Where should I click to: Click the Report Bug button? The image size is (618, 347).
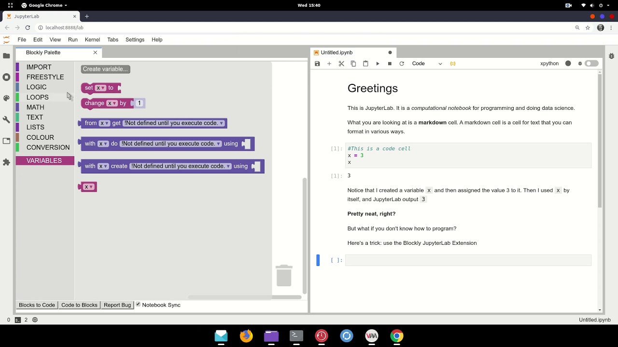tap(117, 305)
